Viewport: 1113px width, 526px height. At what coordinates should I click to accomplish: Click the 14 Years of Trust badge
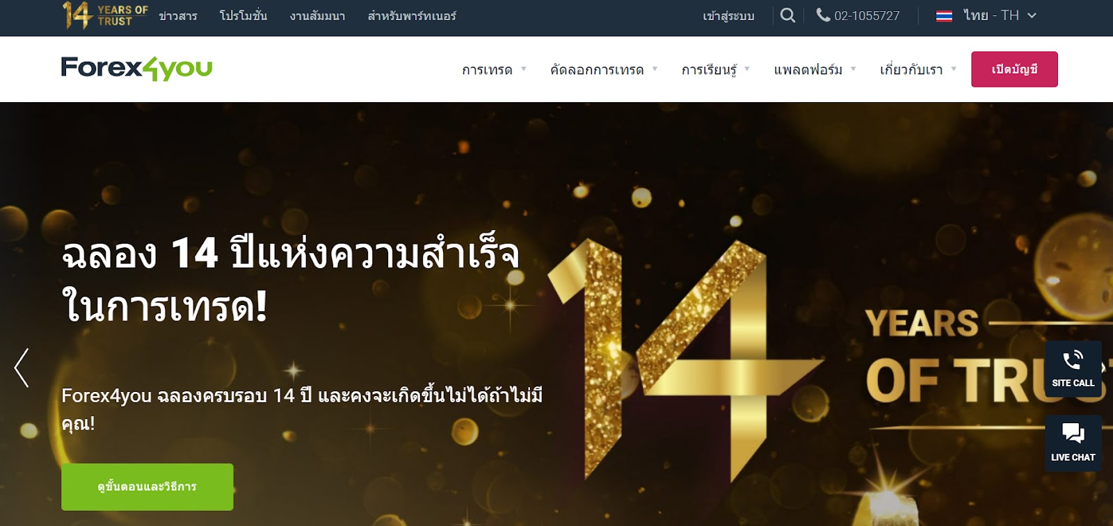pos(105,15)
